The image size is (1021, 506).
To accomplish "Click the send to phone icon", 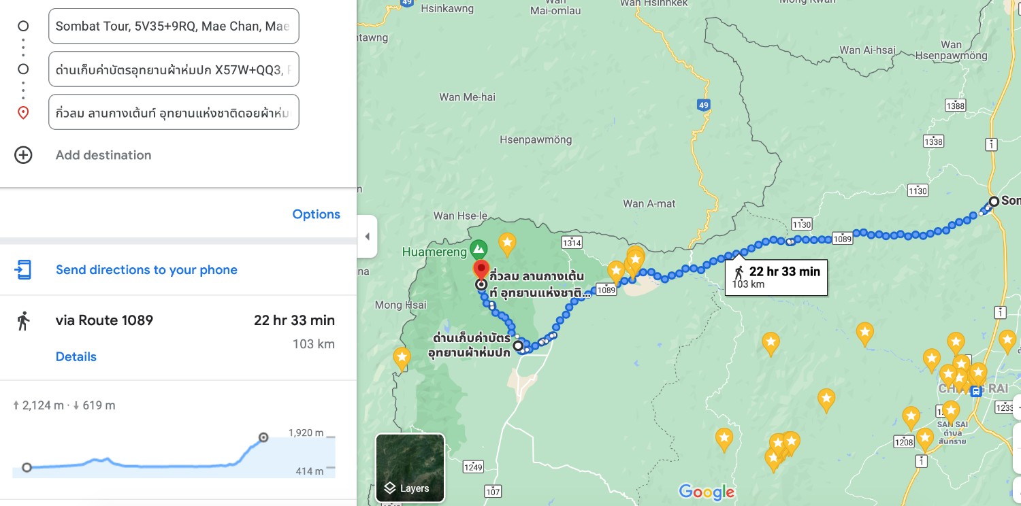I will coord(23,270).
